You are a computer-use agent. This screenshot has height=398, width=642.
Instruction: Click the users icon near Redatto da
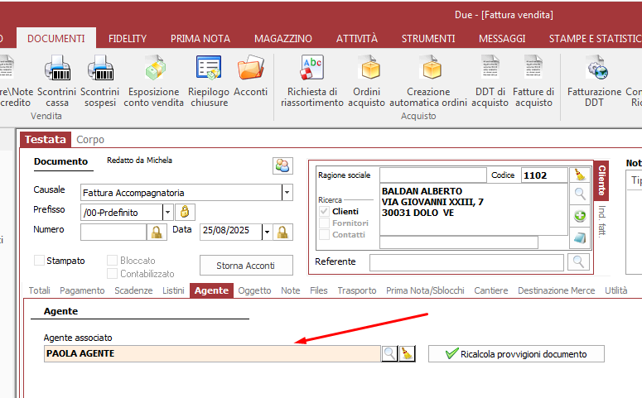[x=282, y=165]
